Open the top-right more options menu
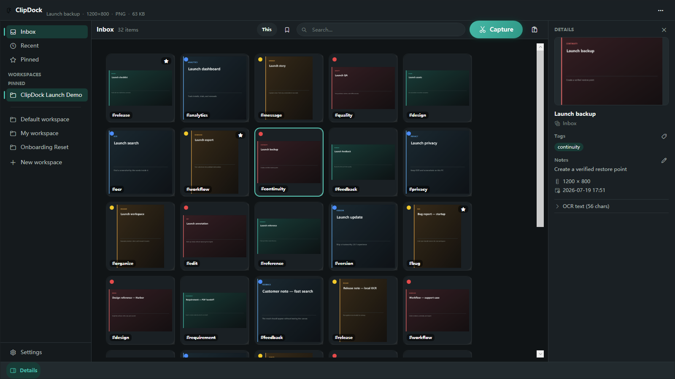The width and height of the screenshot is (675, 379). (661, 11)
